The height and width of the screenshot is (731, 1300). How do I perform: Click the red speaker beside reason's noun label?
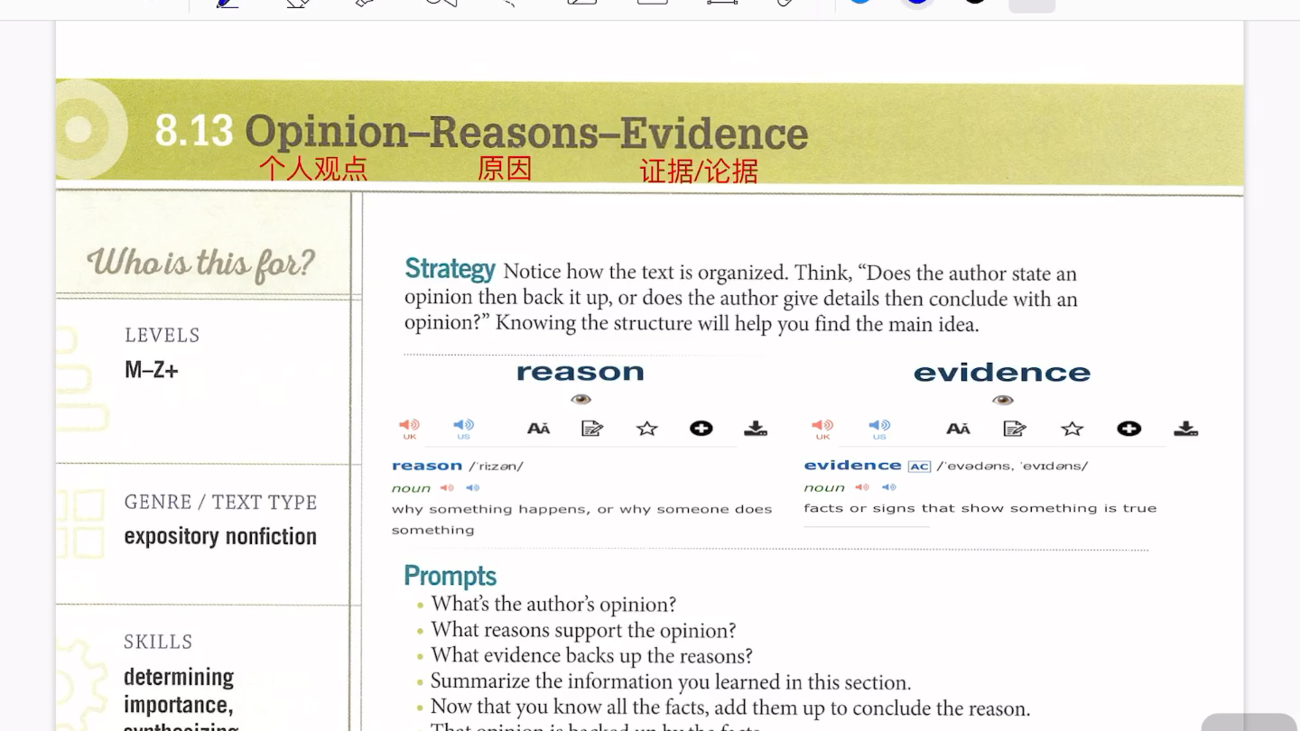click(447, 488)
